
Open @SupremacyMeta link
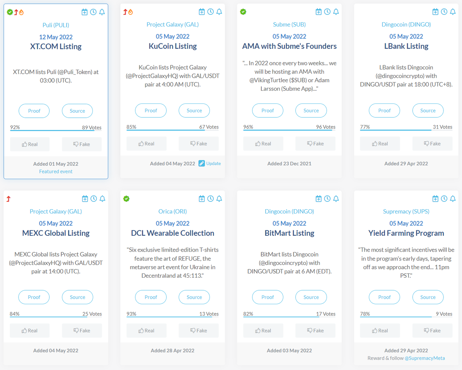(425, 358)
